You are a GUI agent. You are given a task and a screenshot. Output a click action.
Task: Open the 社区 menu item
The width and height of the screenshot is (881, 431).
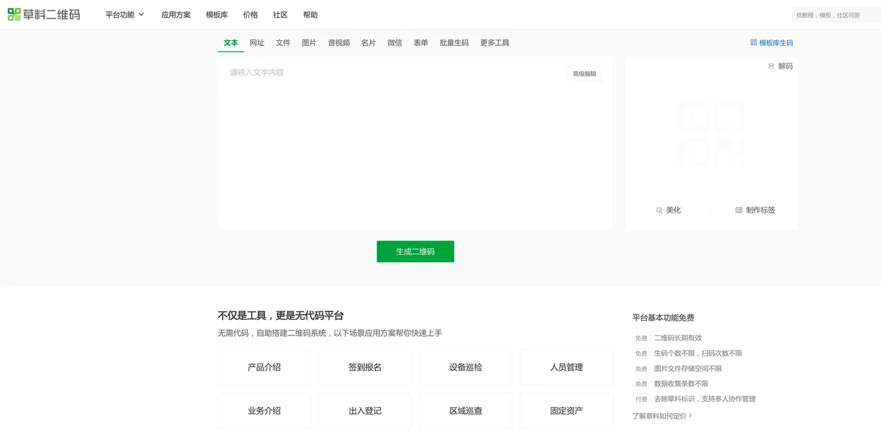click(x=280, y=14)
